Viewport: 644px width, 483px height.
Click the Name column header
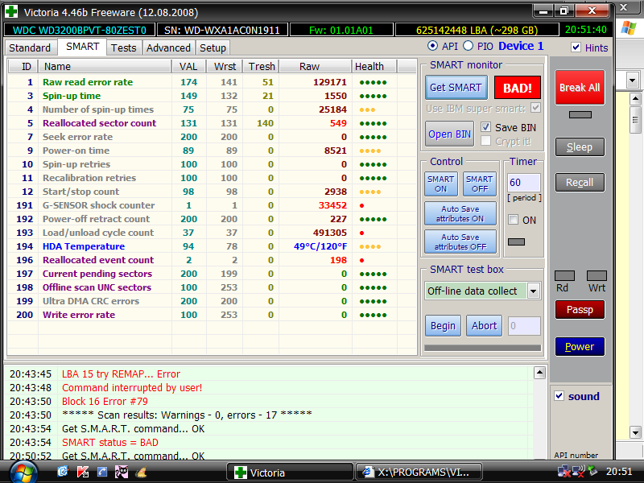105,66
